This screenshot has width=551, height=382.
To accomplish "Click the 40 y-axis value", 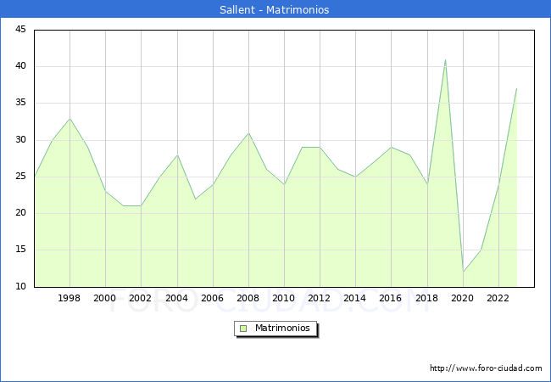I will [x=20, y=65].
